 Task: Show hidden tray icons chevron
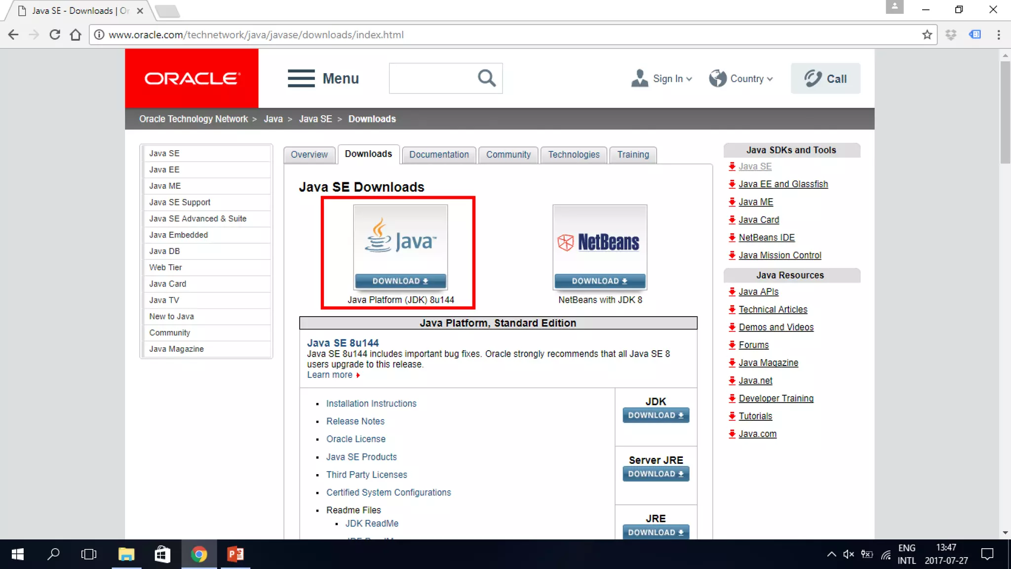[x=831, y=554]
